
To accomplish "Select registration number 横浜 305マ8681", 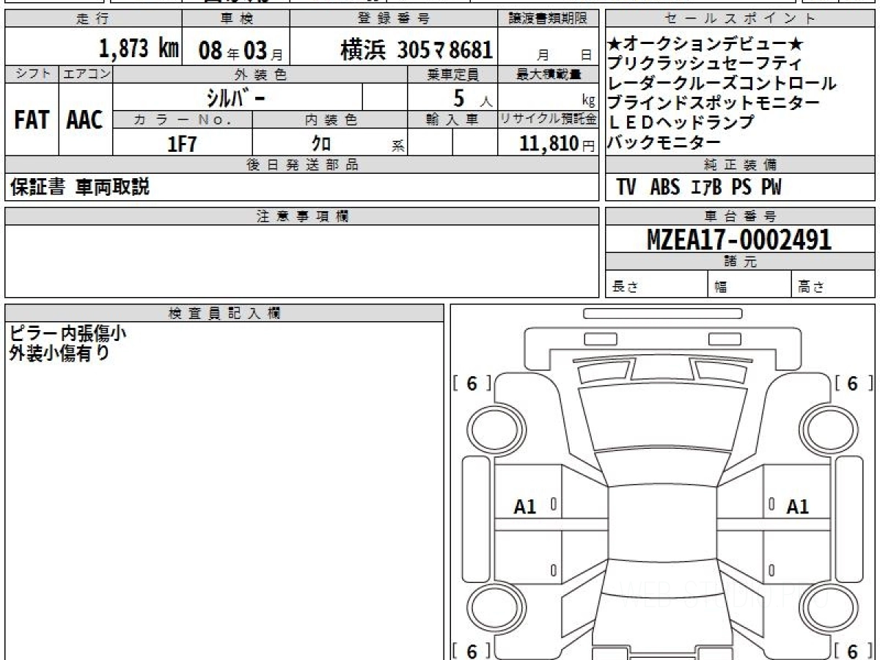I will pos(417,50).
